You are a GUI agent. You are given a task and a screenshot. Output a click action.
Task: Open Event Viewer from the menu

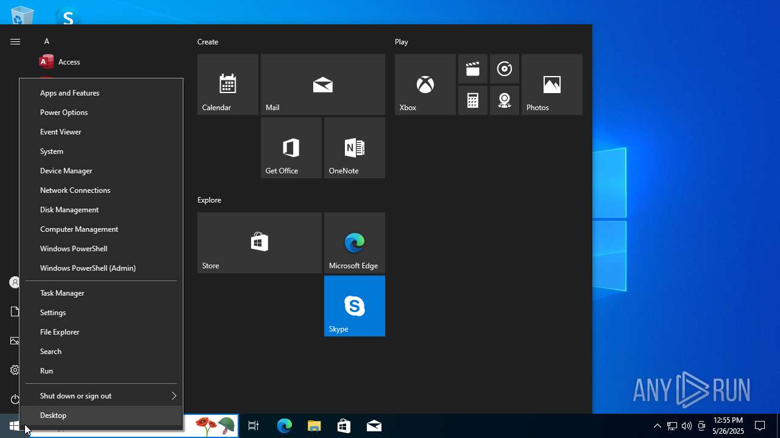coord(101,132)
